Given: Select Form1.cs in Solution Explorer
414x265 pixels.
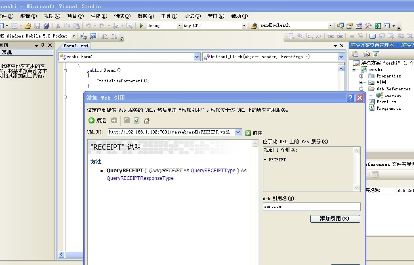Looking at the screenshot, I should pyautogui.click(x=386, y=102).
